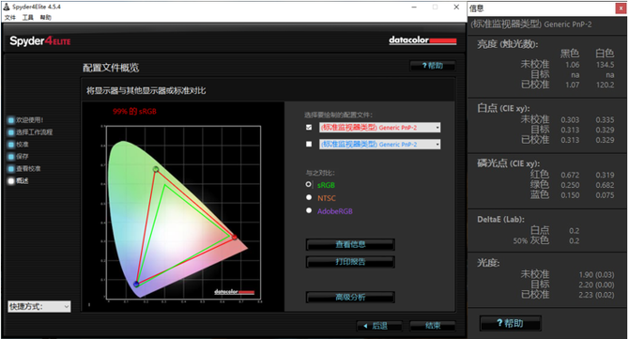Click the 保存 step indicator icon
Image resolution: width=629 pixels, height=339 pixels.
point(11,157)
